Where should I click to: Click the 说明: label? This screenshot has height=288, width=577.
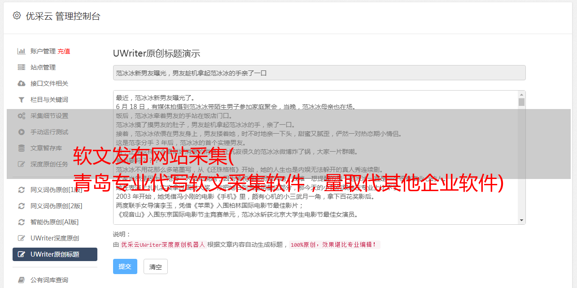coord(122,234)
